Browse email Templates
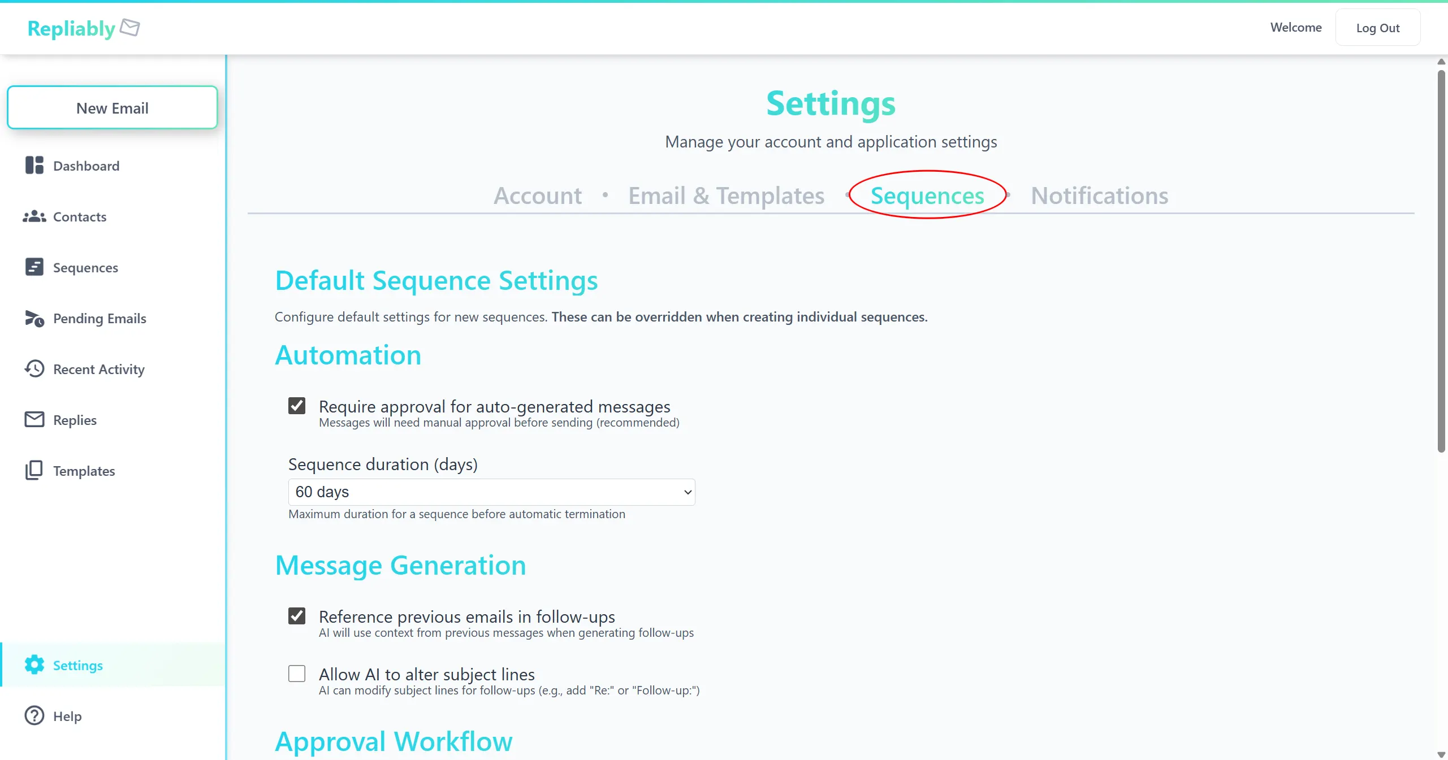The image size is (1448, 760). tap(84, 471)
